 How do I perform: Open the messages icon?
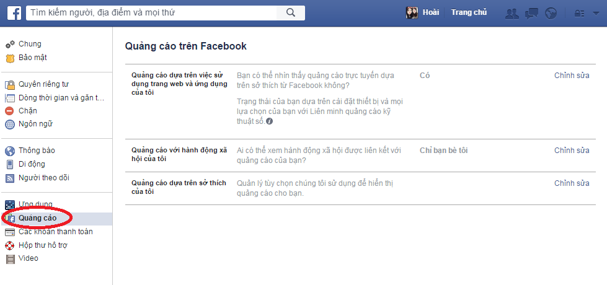point(531,14)
